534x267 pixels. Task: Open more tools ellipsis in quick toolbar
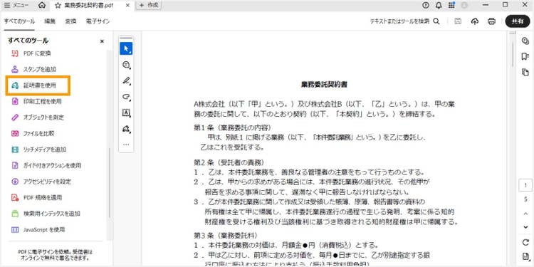pos(126,145)
